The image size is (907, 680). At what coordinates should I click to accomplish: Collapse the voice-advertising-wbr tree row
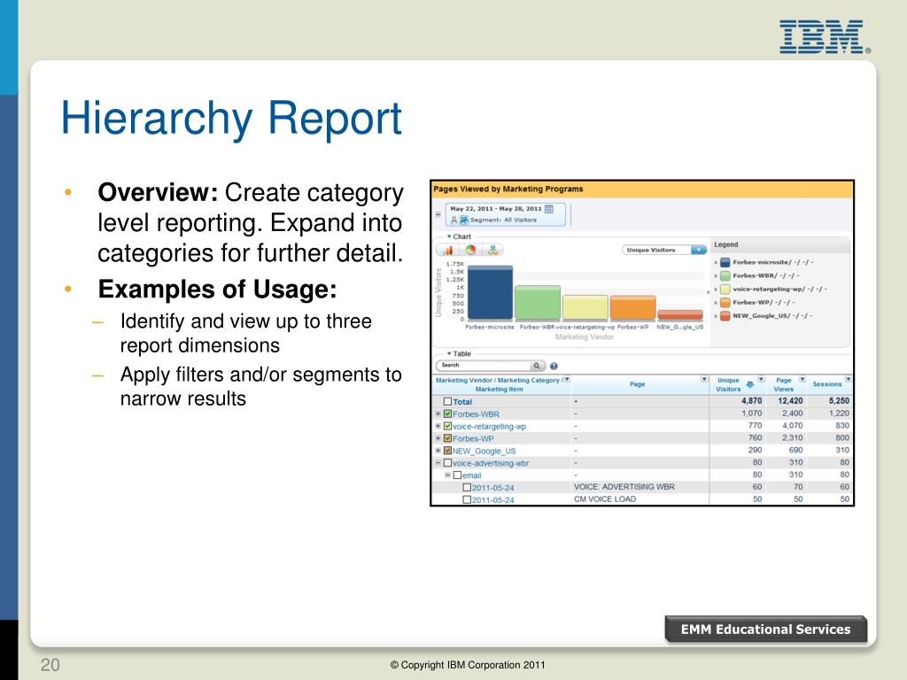[x=438, y=462]
